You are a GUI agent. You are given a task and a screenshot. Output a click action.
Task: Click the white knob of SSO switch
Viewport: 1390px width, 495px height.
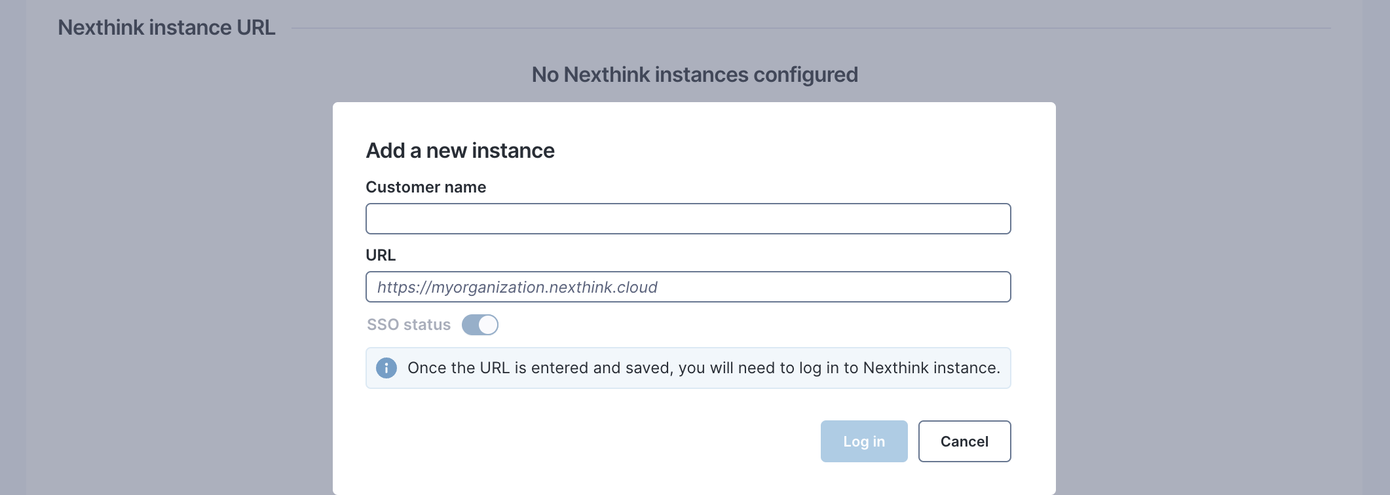pos(488,325)
